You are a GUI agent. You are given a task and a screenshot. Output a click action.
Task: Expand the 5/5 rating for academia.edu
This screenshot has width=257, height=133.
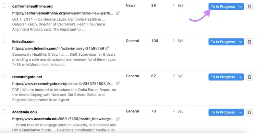coord(174,111)
